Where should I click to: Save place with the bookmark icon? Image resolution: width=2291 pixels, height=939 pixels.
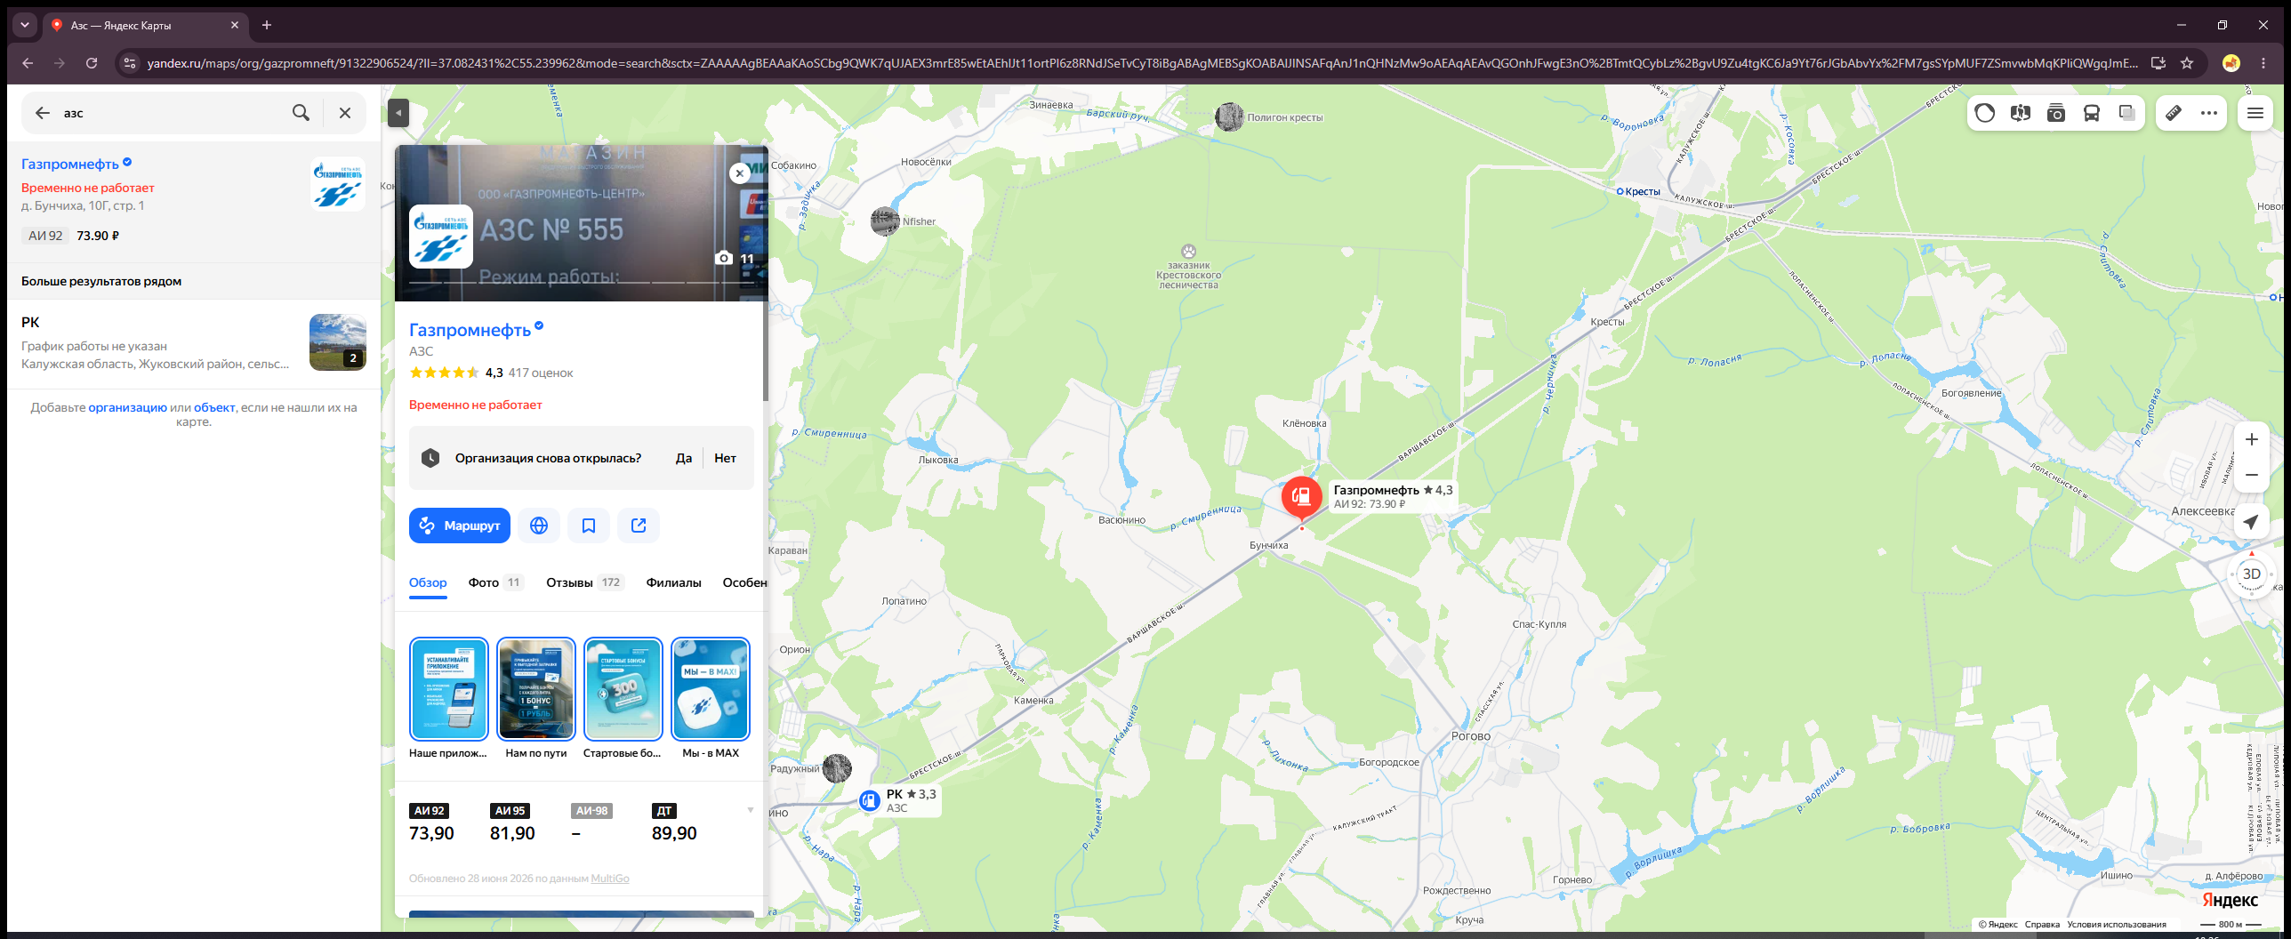coord(589,526)
